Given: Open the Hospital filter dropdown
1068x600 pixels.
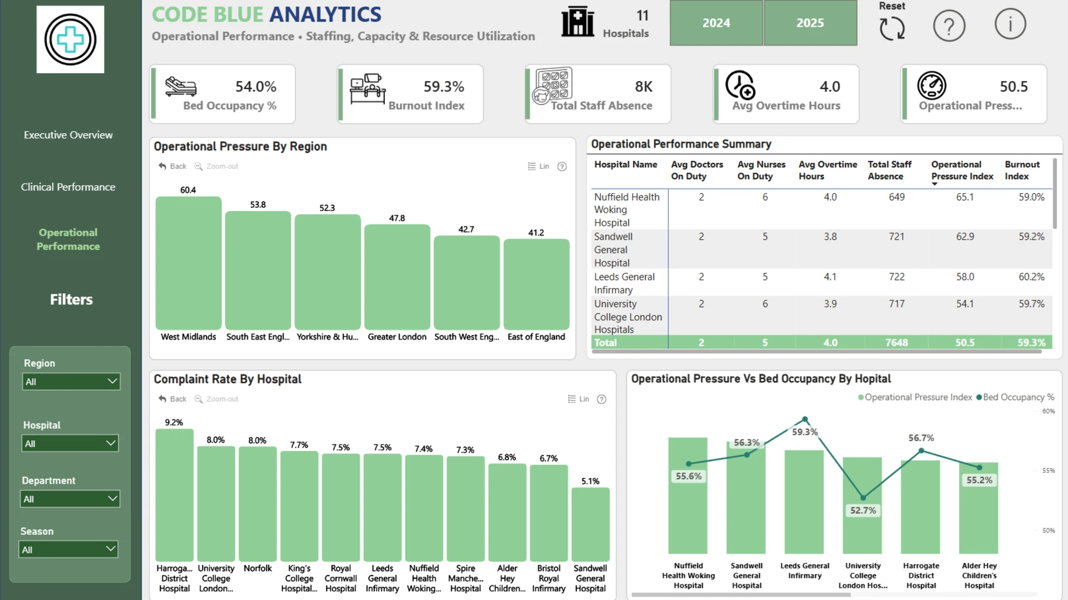Looking at the screenshot, I should pos(70,443).
